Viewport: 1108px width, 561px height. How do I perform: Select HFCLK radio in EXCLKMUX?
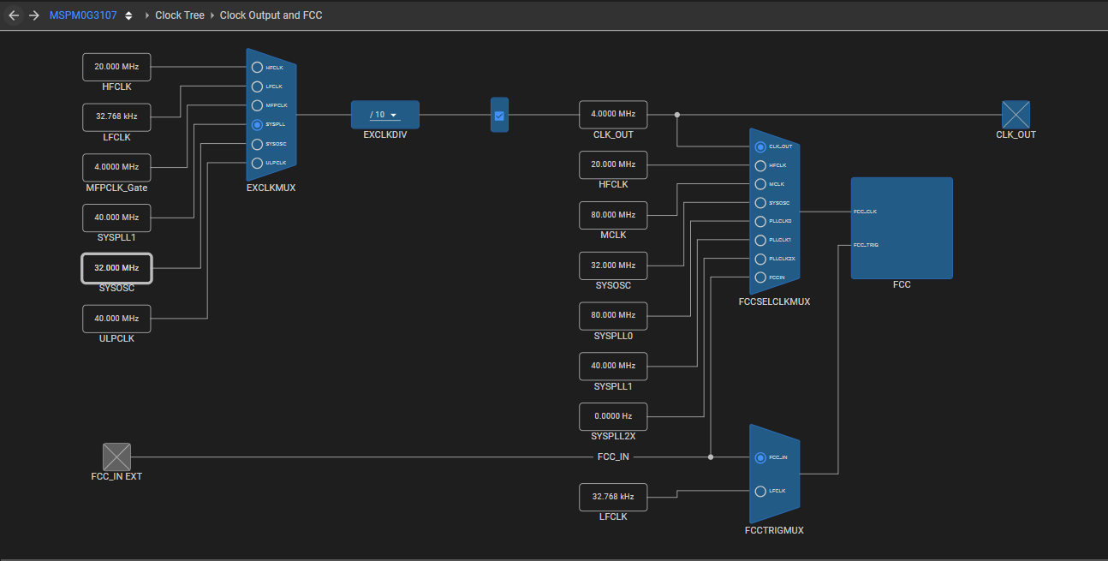tap(257, 67)
